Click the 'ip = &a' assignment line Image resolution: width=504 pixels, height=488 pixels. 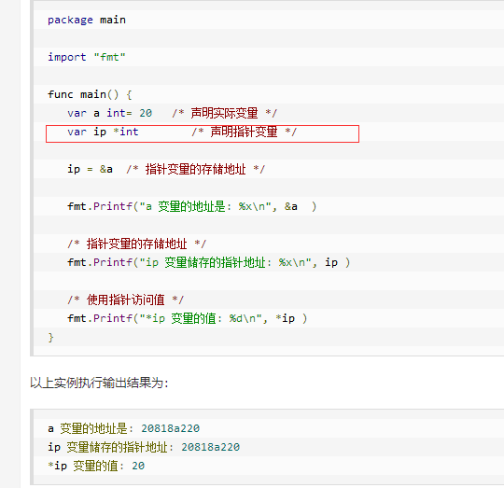(90, 169)
